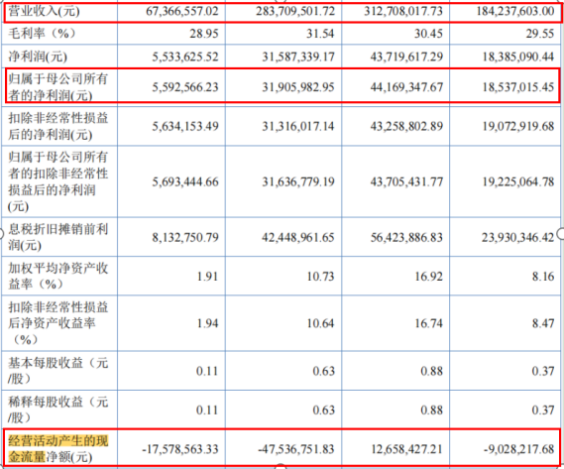Viewport: 564px width, 469px height.
Task: Select the 毛利率 value 31.54
Action: point(320,34)
